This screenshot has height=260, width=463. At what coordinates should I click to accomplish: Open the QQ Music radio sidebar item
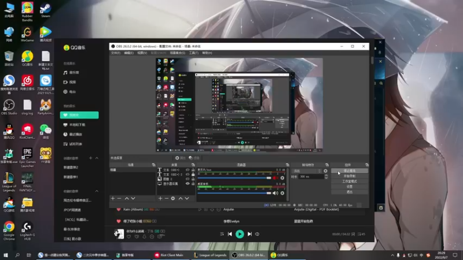[x=69, y=92]
